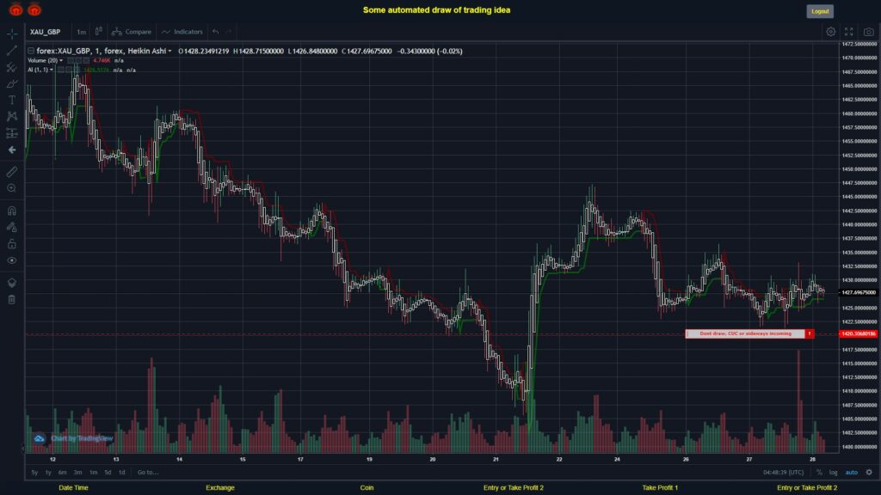Click the redo arrow in top toolbar
The height and width of the screenshot is (495, 881).
click(229, 32)
